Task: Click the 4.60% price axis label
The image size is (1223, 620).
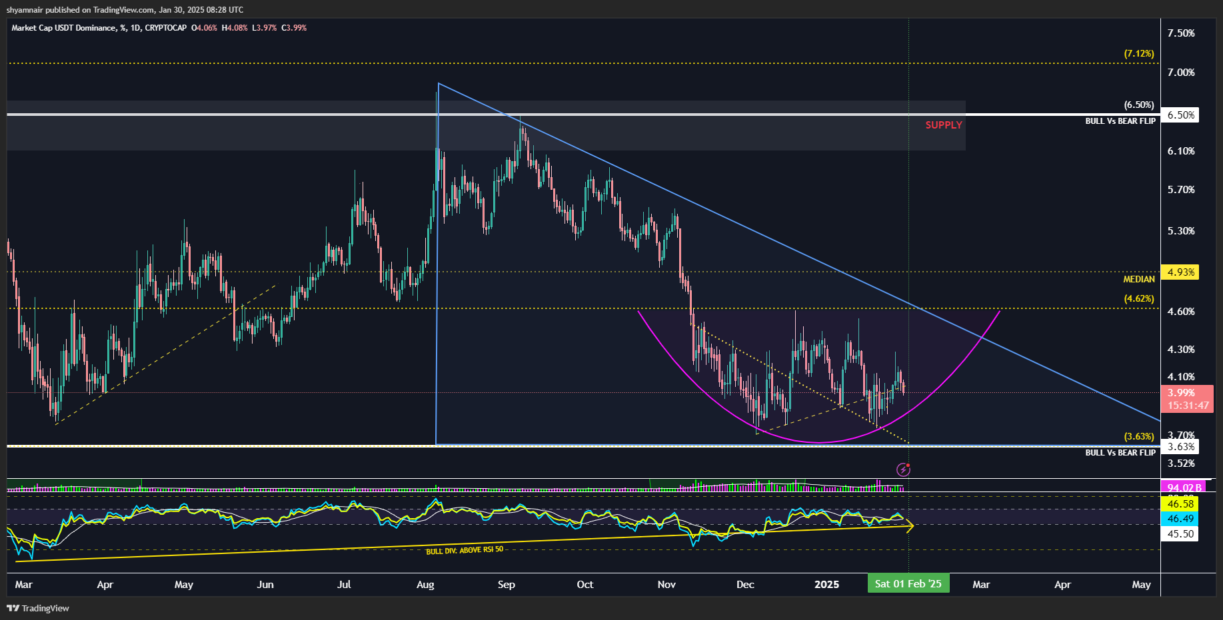Action: [1181, 312]
